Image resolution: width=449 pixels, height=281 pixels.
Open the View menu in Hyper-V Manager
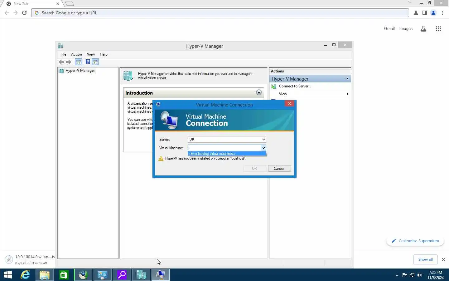(x=91, y=54)
